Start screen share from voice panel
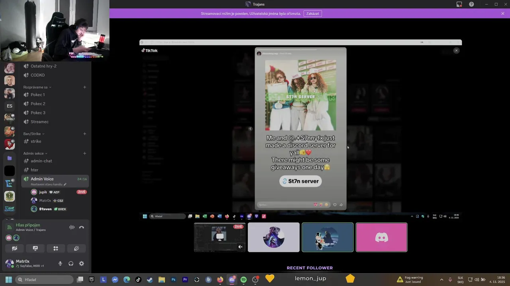The image size is (510, 286). [35, 248]
